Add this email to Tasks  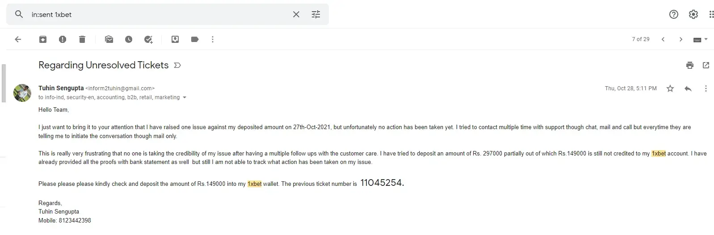point(148,39)
